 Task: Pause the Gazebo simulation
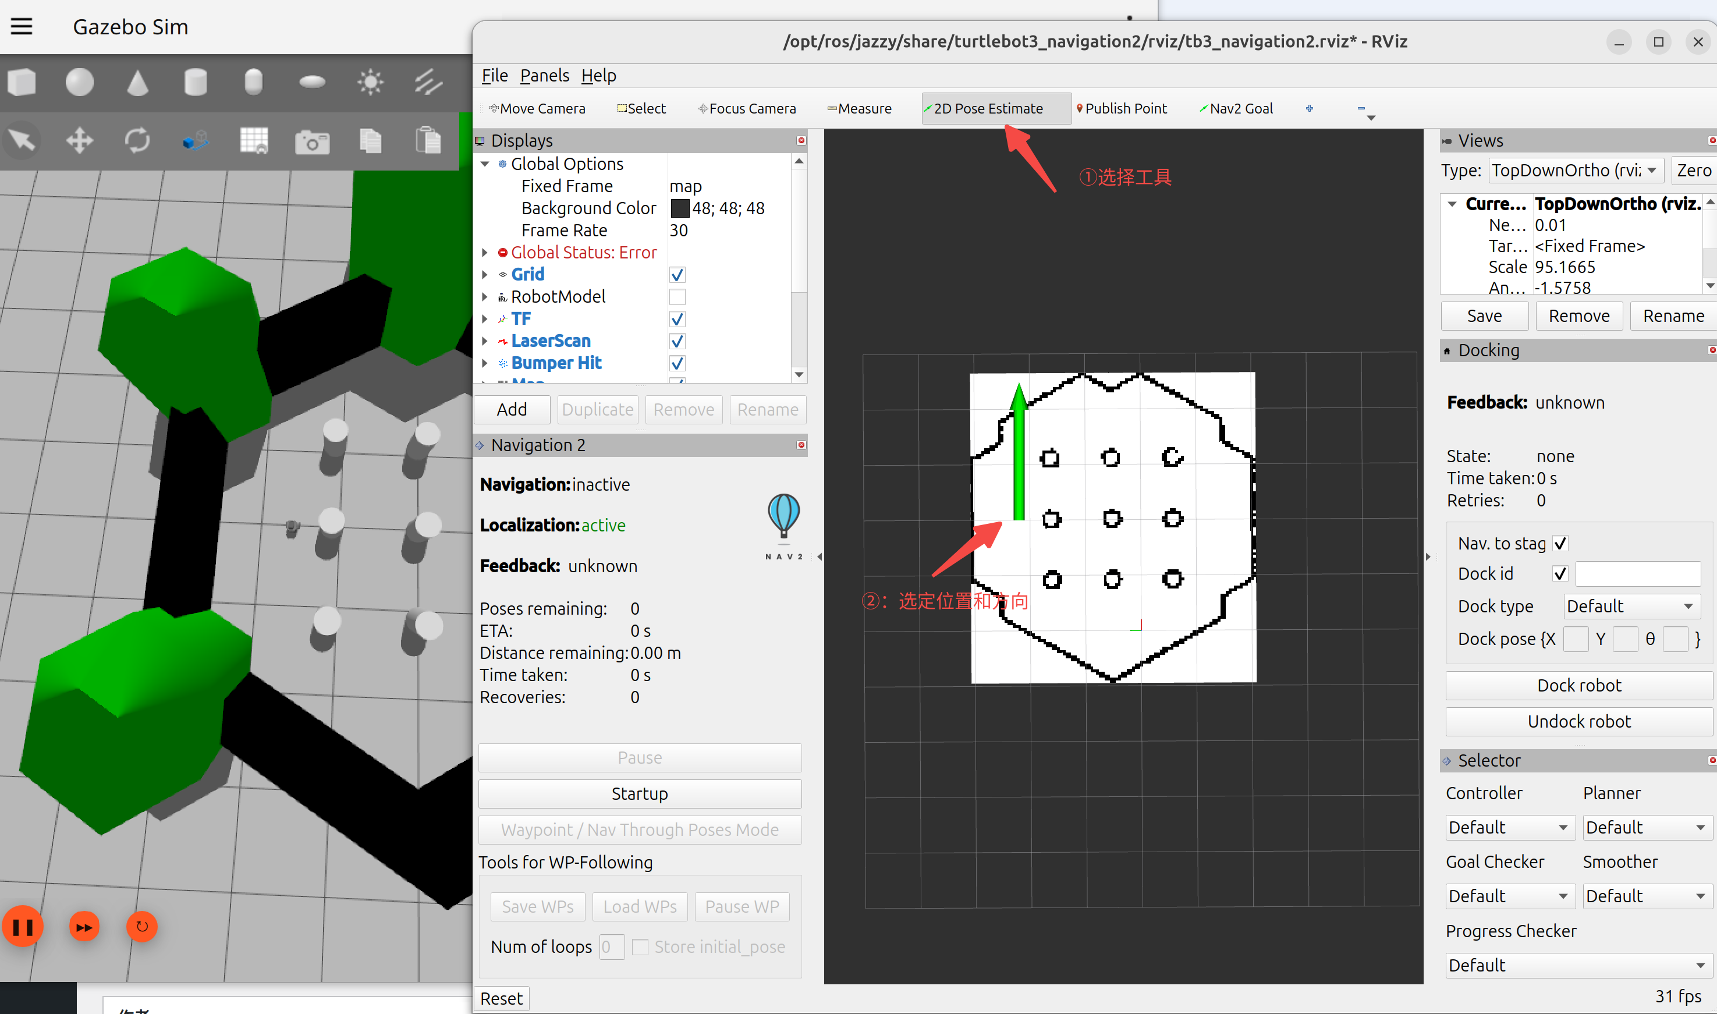(23, 927)
